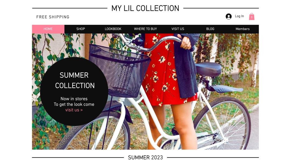Screen dimensions: 291x164
Task: Click the user avatar icon
Action: (x=228, y=16)
